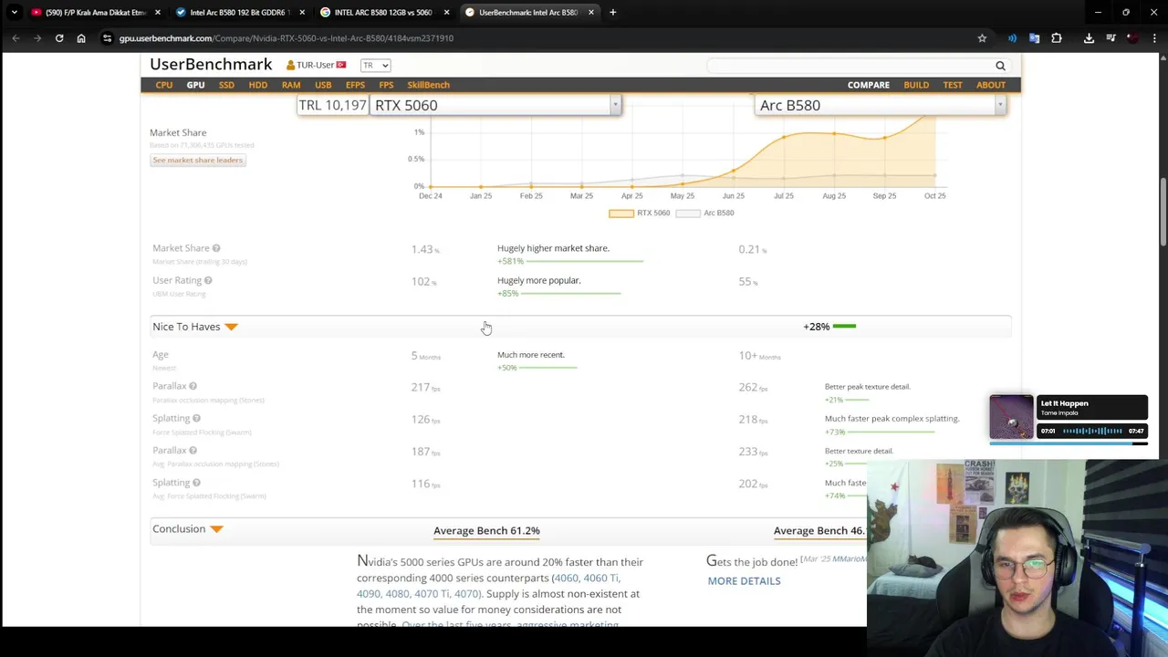Click help icon beside Splatting 126 fps row
1168x657 pixels.
[x=196, y=418]
